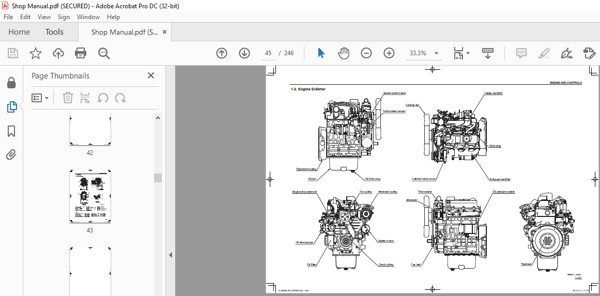Screen dimensions: 600x296
Task: Open the Page Thumbnails sidebar icon
Action: point(11,107)
